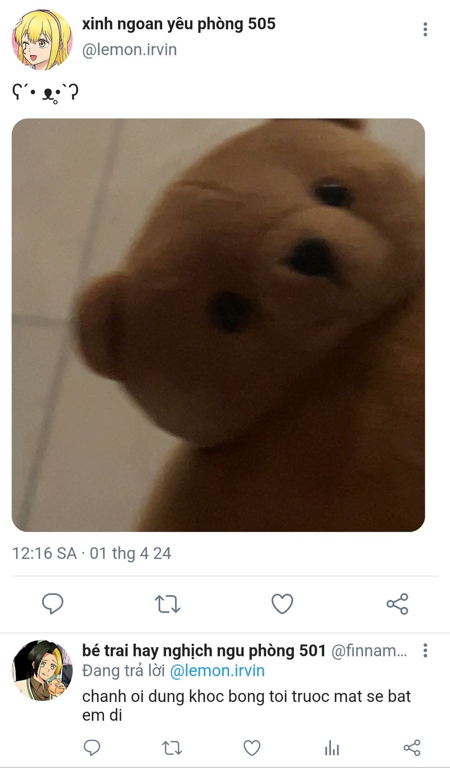Open profile bé trai hay nghịch ngu phòng 501
The height and width of the screenshot is (768, 450).
[204, 651]
